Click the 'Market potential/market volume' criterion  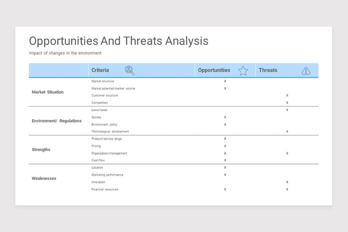(113, 88)
